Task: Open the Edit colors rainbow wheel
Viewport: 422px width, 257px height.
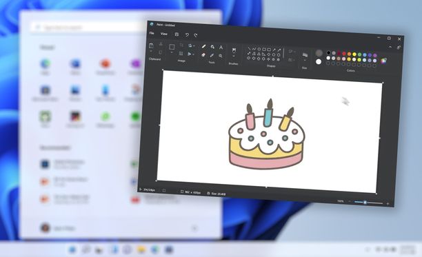Action: click(384, 61)
